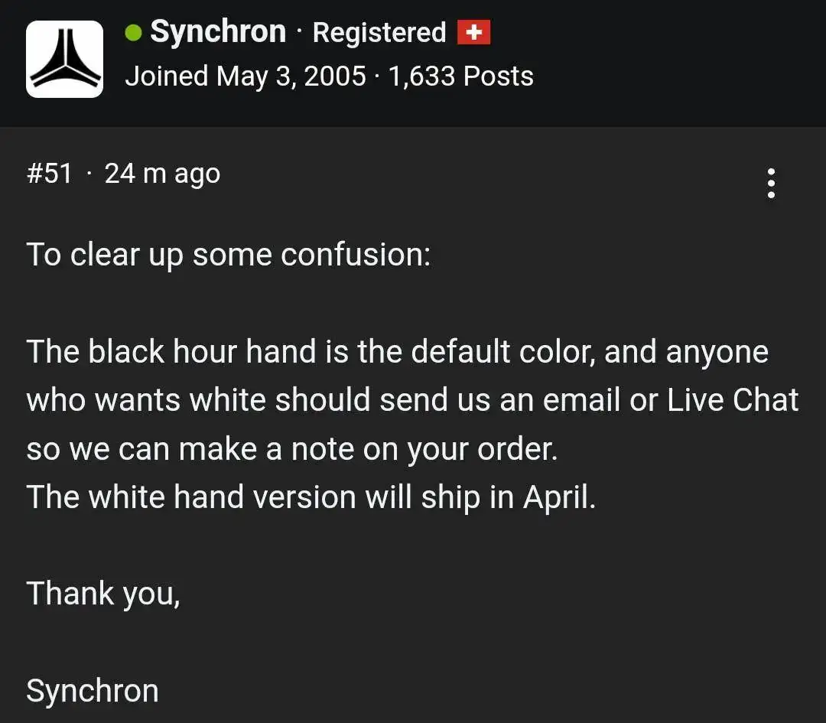Open the three-dot post options menu
This screenshot has width=826, height=723.
pyautogui.click(x=771, y=183)
